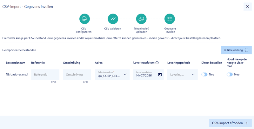Focus the Referentie input field
Screen dimensions: 254x129
coord(45,75)
